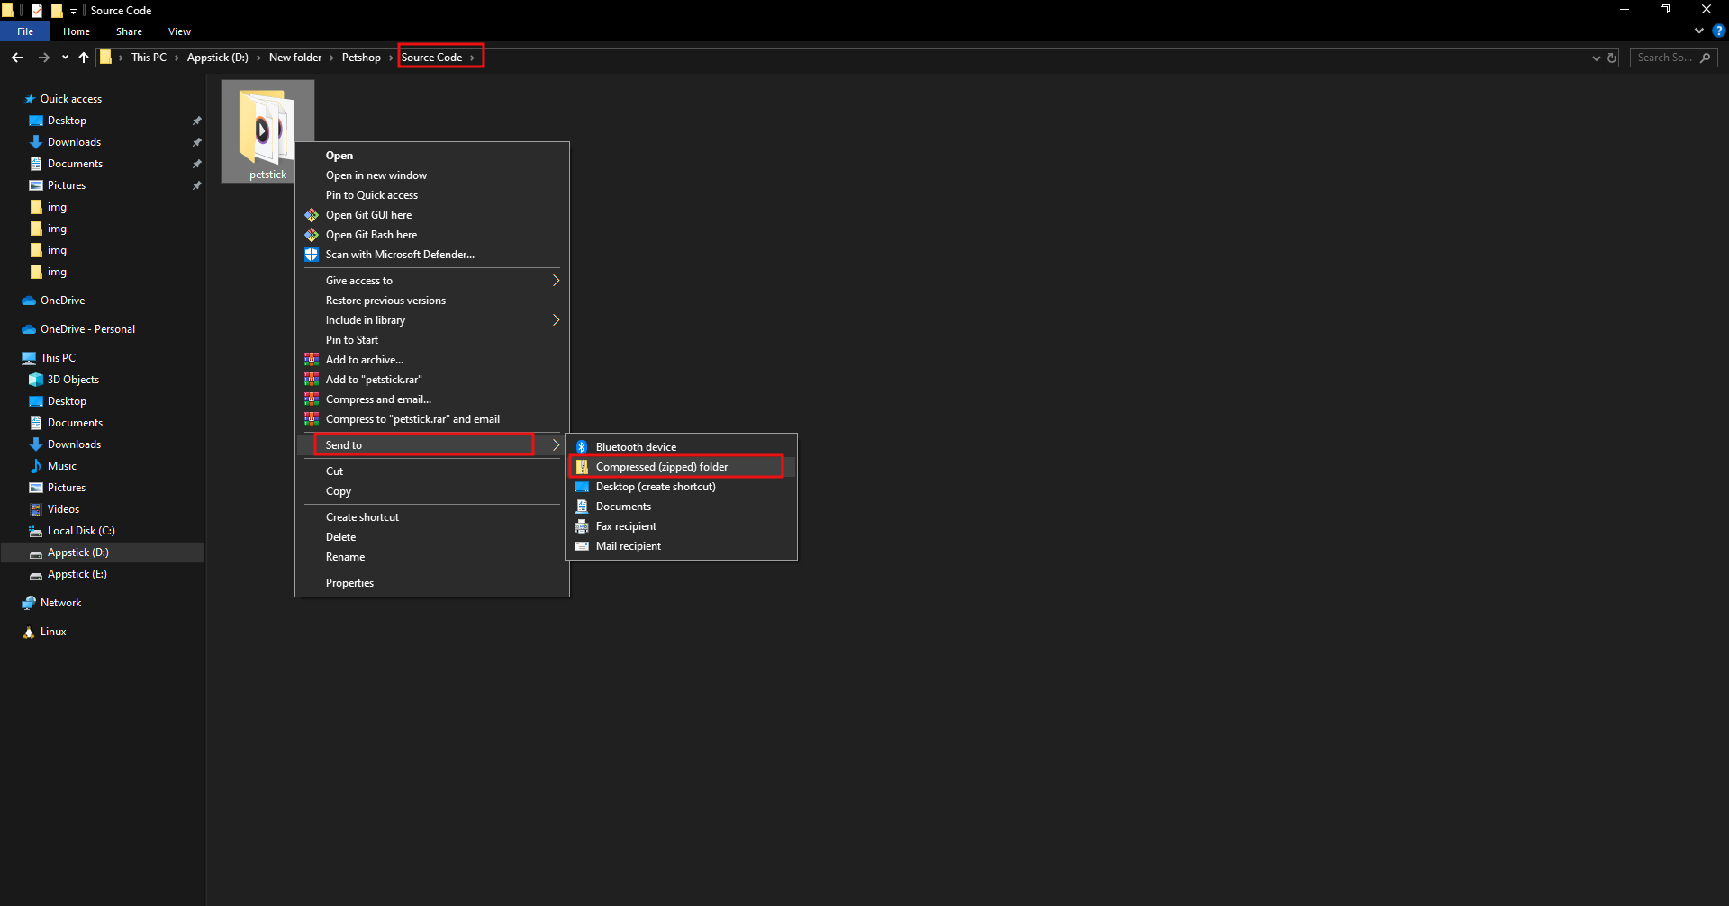Open the Recent locations dropdown arrow
Screen dimensions: 1729x906
[65, 58]
